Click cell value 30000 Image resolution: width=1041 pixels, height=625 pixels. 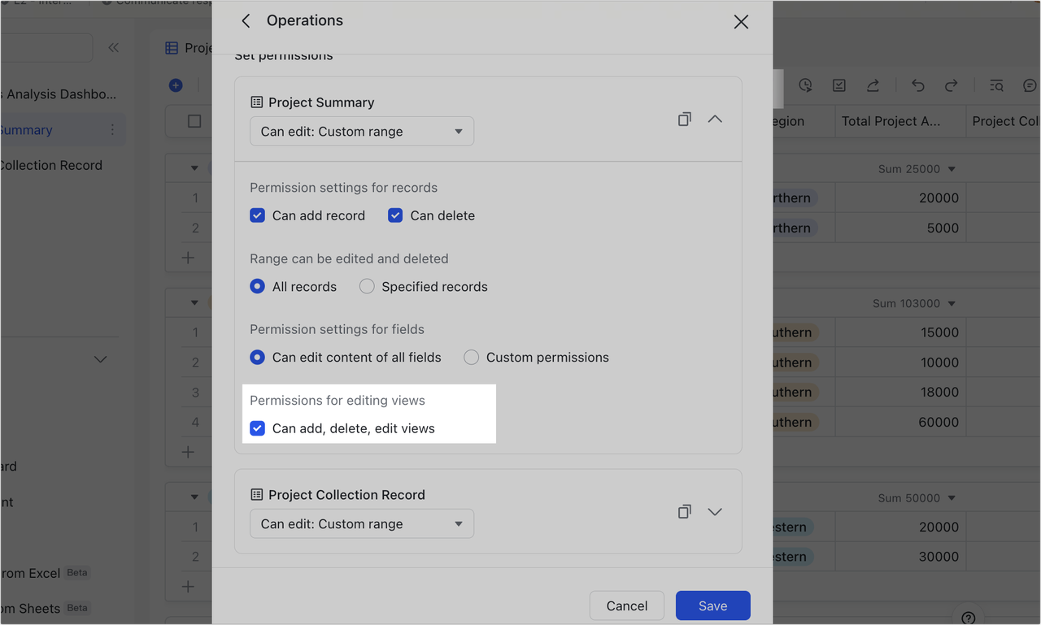(x=939, y=557)
